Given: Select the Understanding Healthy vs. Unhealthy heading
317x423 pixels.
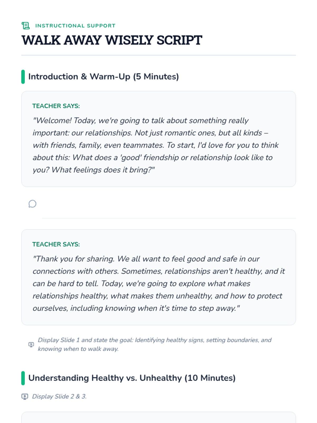Looking at the screenshot, I should tap(132, 378).
